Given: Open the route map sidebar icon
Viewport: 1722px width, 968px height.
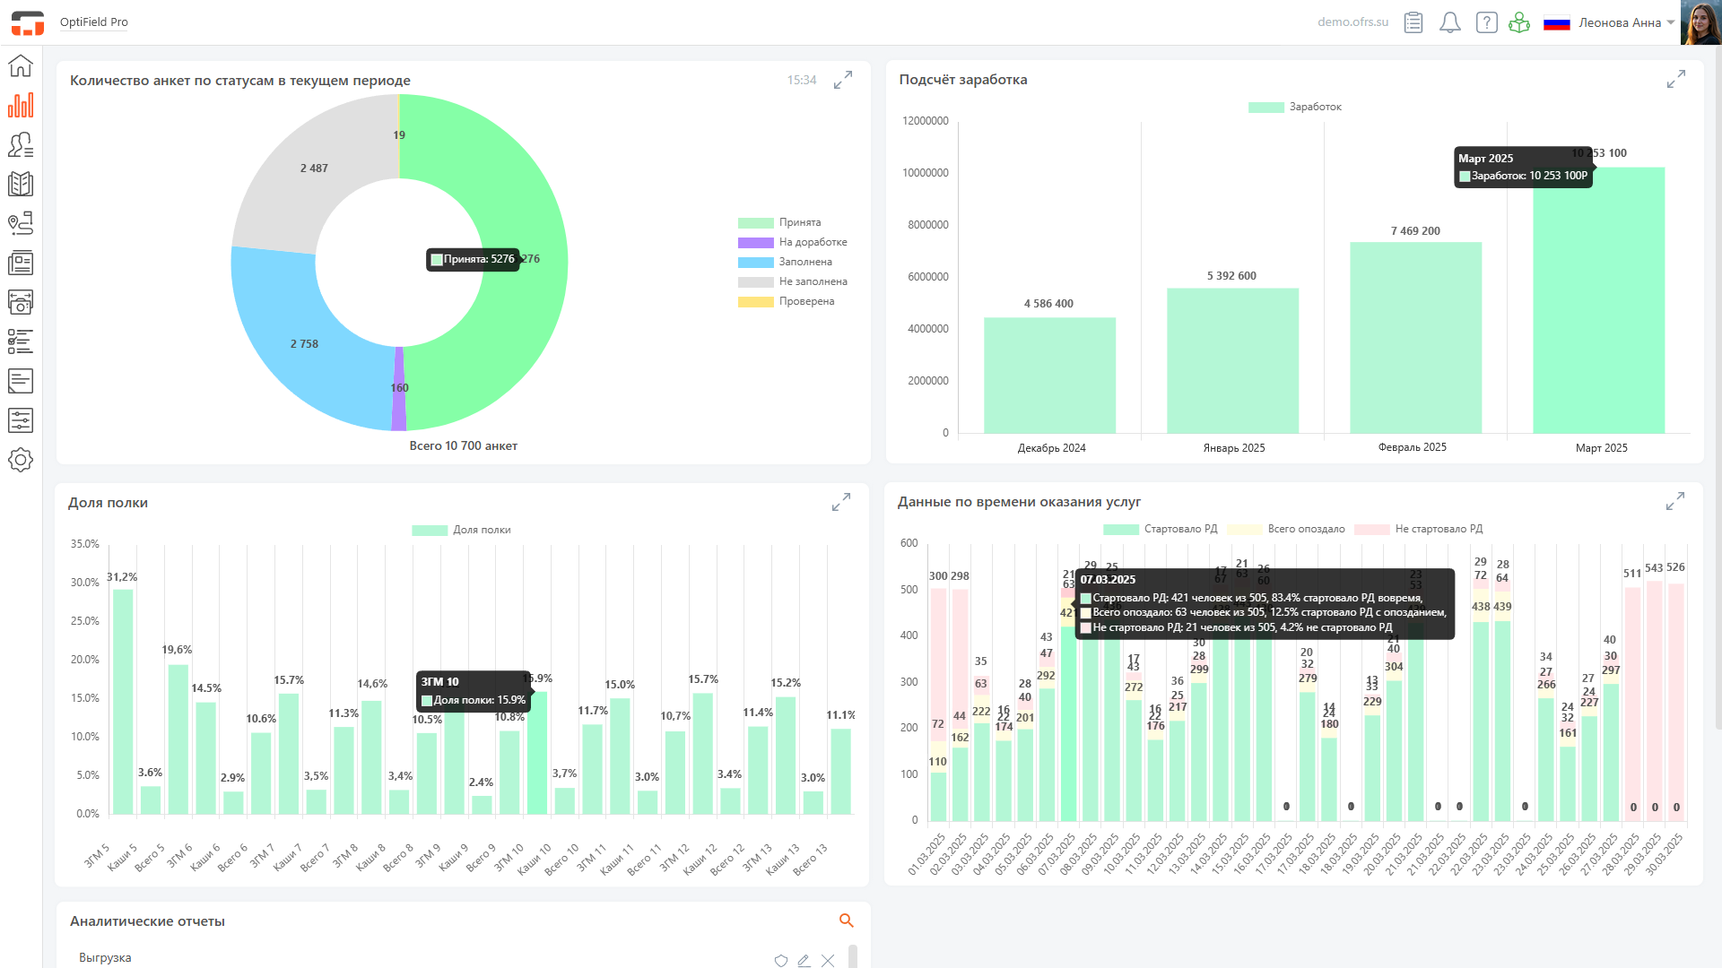Looking at the screenshot, I should [x=21, y=223].
